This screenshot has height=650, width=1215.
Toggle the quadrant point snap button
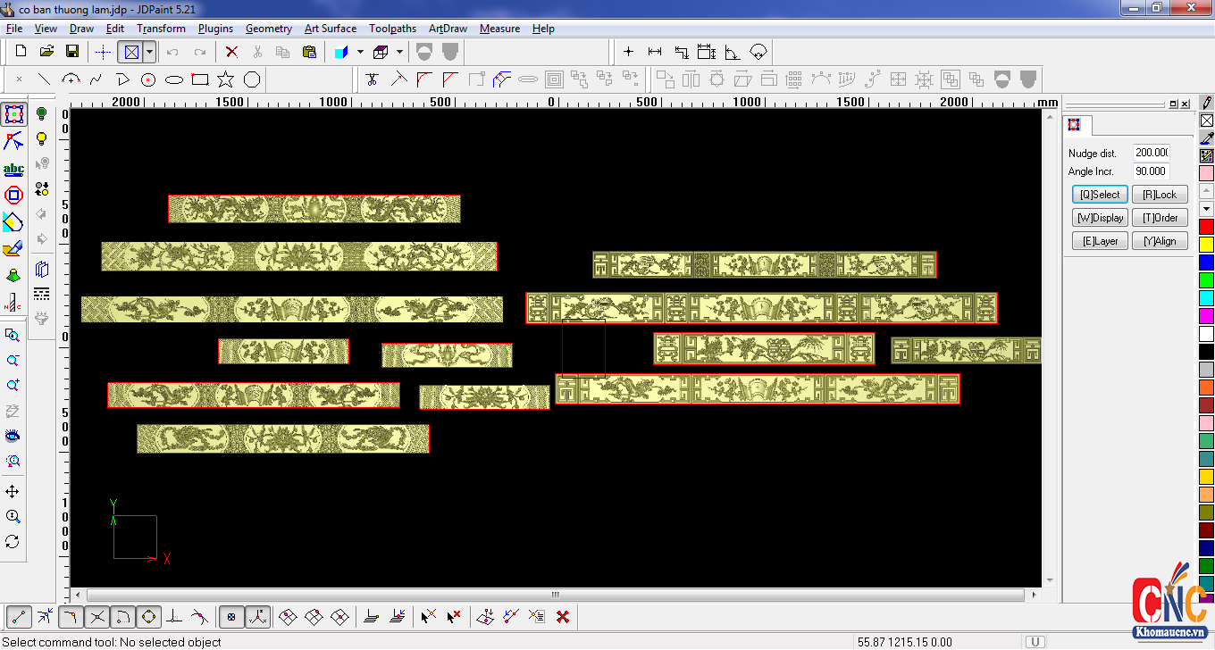coord(148,616)
